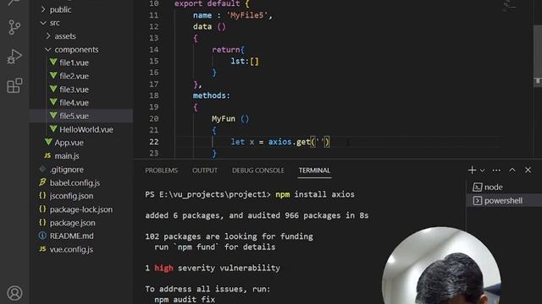Expand the public folder
542x304 pixels.
point(43,9)
